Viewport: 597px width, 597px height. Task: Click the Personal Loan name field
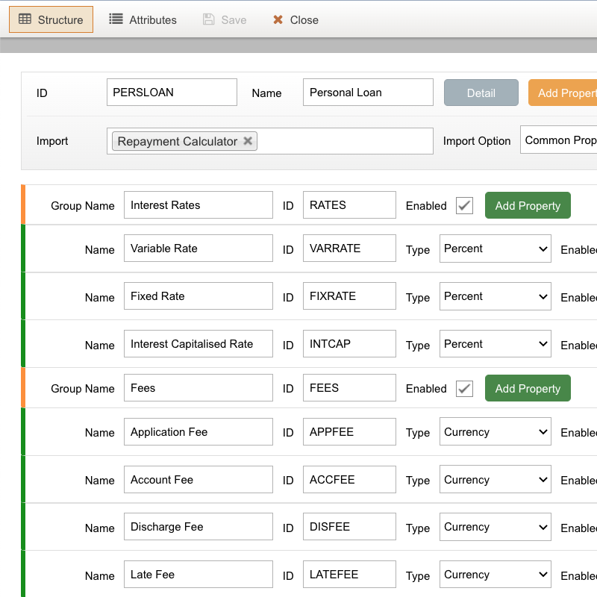coord(368,92)
